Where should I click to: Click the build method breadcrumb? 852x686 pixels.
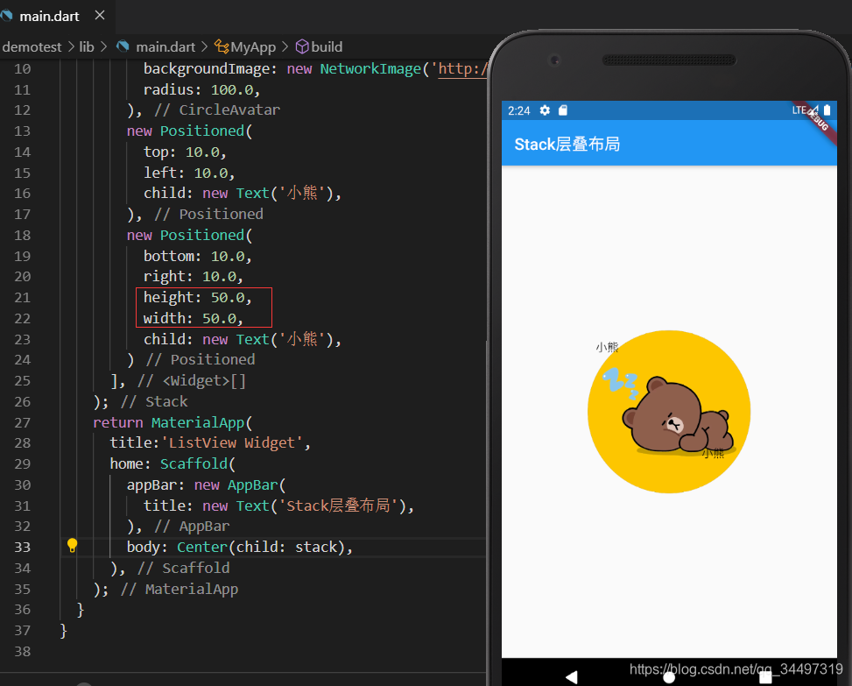click(x=327, y=47)
